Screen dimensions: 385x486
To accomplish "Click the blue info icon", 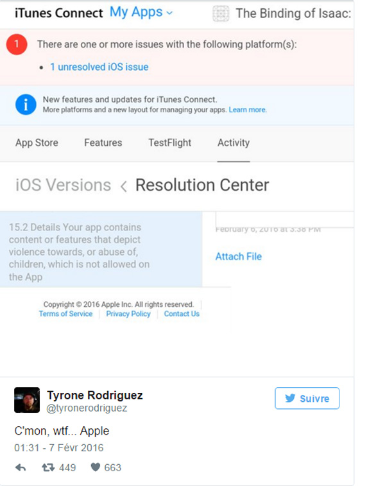I will click(x=26, y=105).
